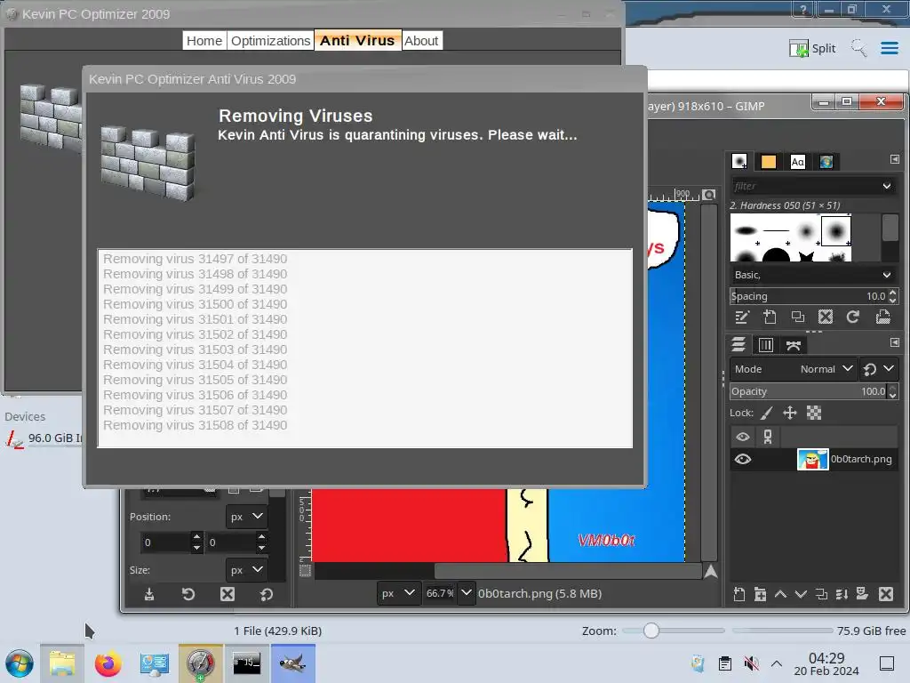Screen dimensions: 910x683
Task: Reset tool options to defaults
Action: (267, 594)
